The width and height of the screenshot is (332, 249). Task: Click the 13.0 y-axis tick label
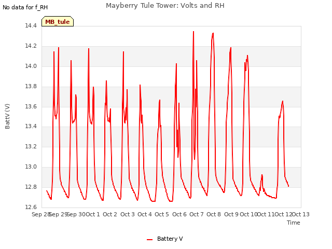pyautogui.click(x=31, y=167)
